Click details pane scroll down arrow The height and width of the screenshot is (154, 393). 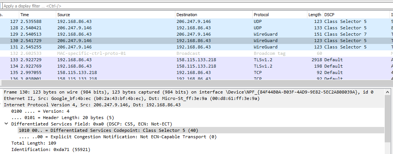pyautogui.click(x=388, y=151)
